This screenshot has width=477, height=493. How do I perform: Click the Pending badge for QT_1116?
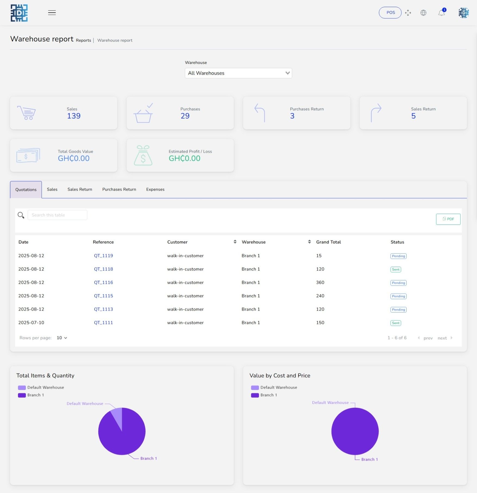[x=398, y=283]
